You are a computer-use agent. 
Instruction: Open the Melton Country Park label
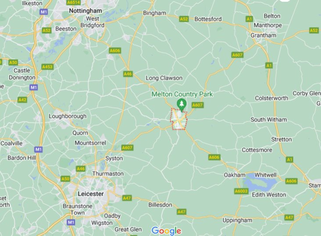pyautogui.click(x=182, y=94)
